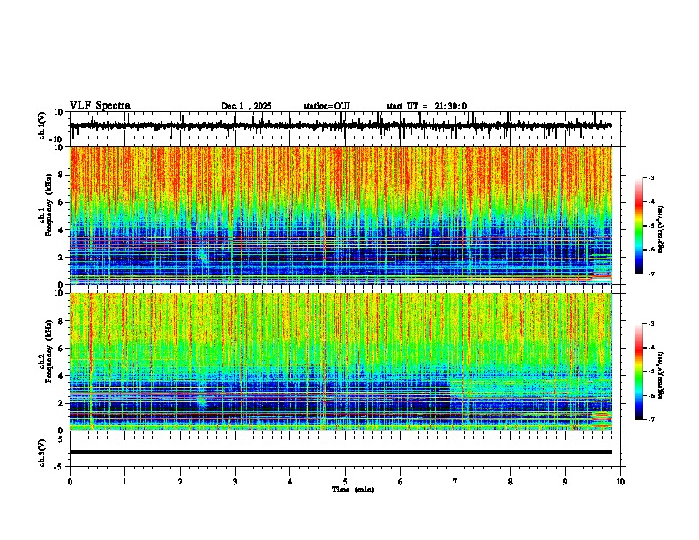Click the "ch.1(V)" waveform axis label
Image resolution: width=699 pixels, height=540 pixels.
[42, 125]
